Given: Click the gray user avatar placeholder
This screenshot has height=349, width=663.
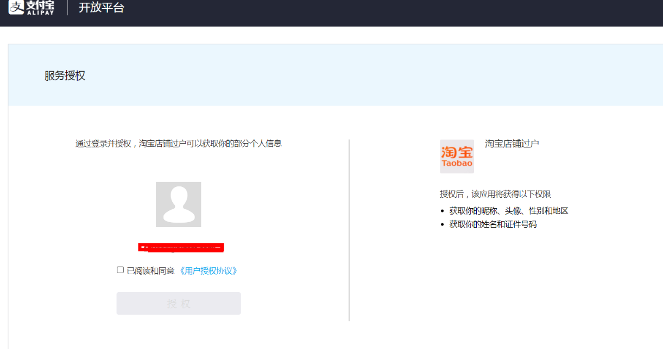Looking at the screenshot, I should coord(178,204).
